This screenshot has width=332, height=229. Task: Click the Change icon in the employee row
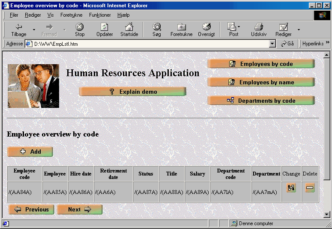pyautogui.click(x=291, y=188)
